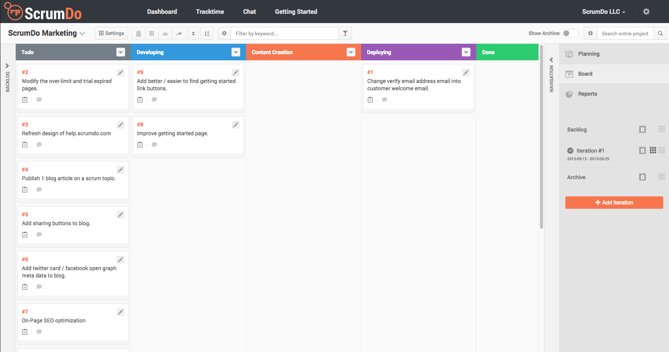669x352 pixels.
Task: Open the Dashboard menu
Action: (x=162, y=12)
